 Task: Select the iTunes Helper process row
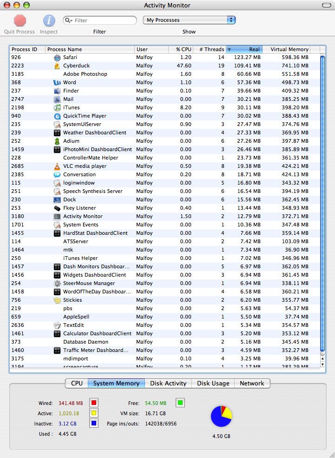click(164, 258)
